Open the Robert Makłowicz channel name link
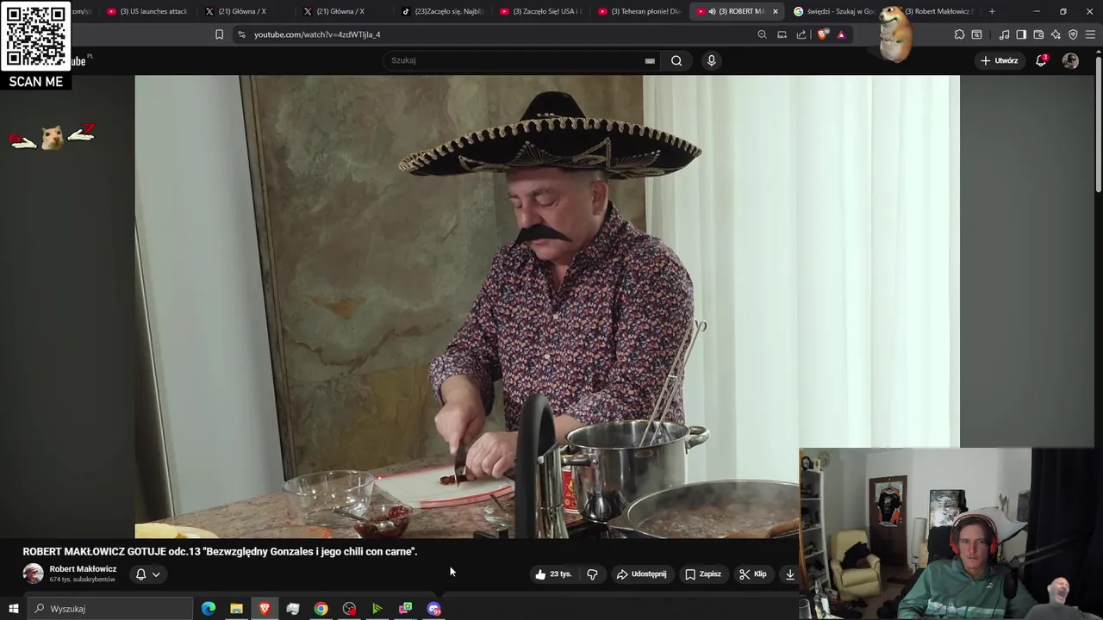This screenshot has height=620, width=1103. (x=83, y=569)
